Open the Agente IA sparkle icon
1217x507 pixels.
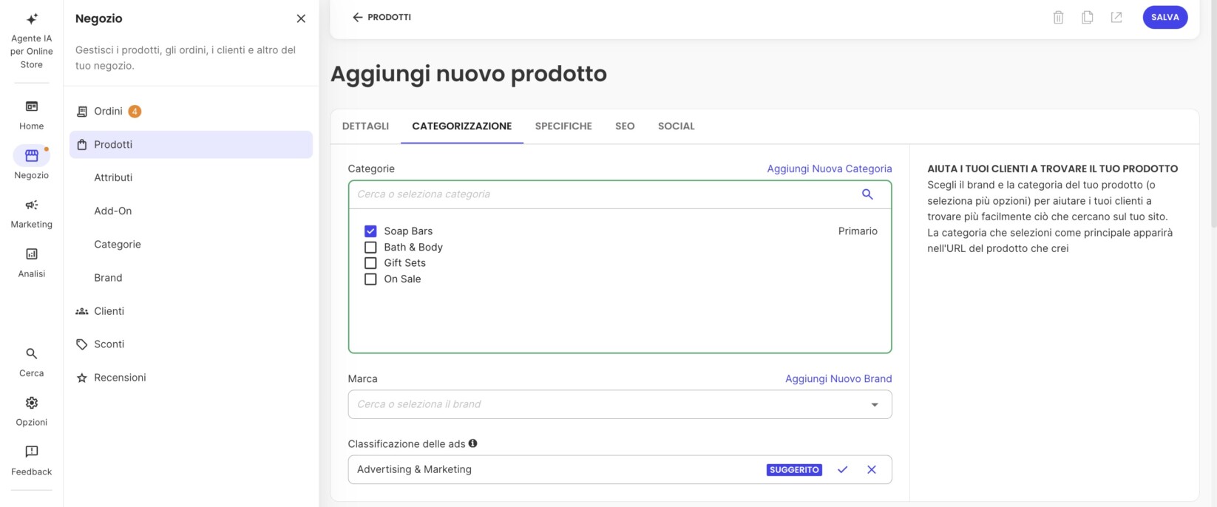(32, 18)
